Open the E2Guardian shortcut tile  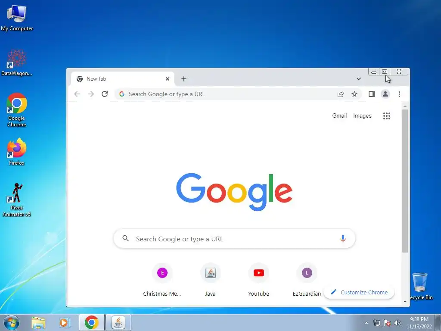pos(307,280)
